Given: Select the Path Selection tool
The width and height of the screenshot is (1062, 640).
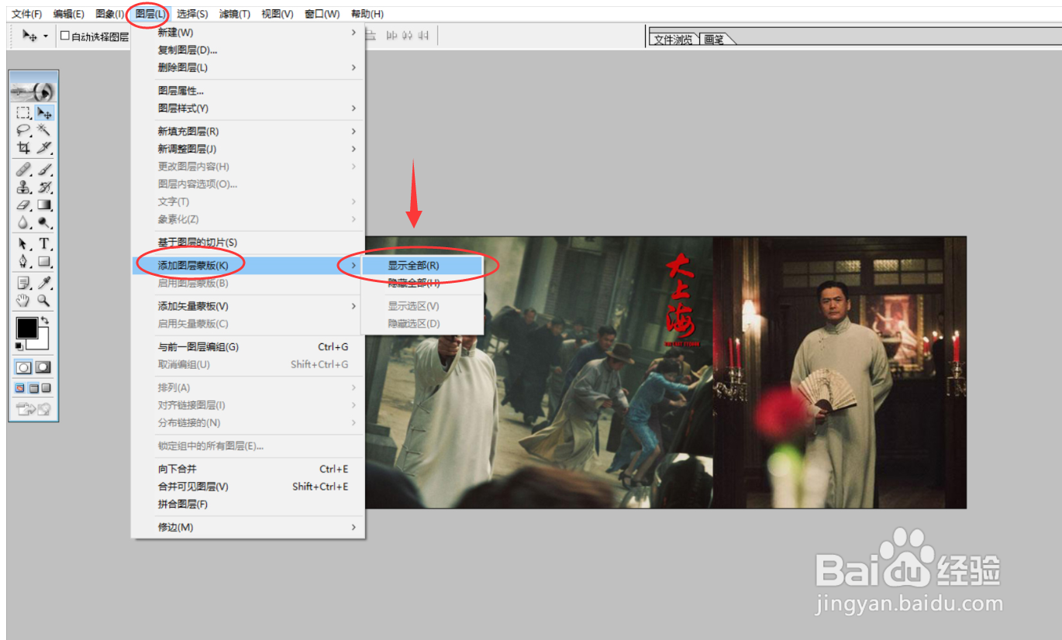Looking at the screenshot, I should point(24,244).
